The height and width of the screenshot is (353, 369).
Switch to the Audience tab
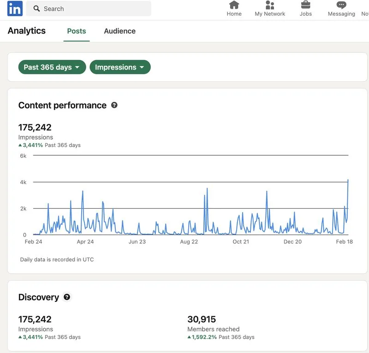tap(120, 31)
